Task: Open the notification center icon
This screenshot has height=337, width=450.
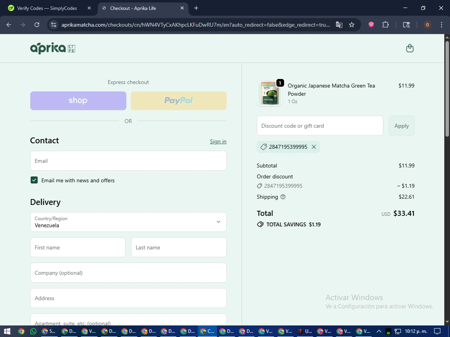Action: click(x=437, y=331)
